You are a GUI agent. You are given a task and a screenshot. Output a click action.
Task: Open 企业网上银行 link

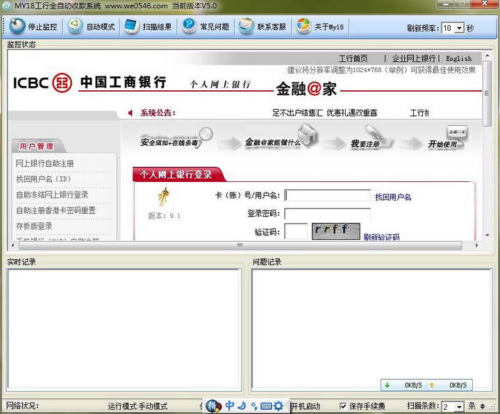click(414, 58)
